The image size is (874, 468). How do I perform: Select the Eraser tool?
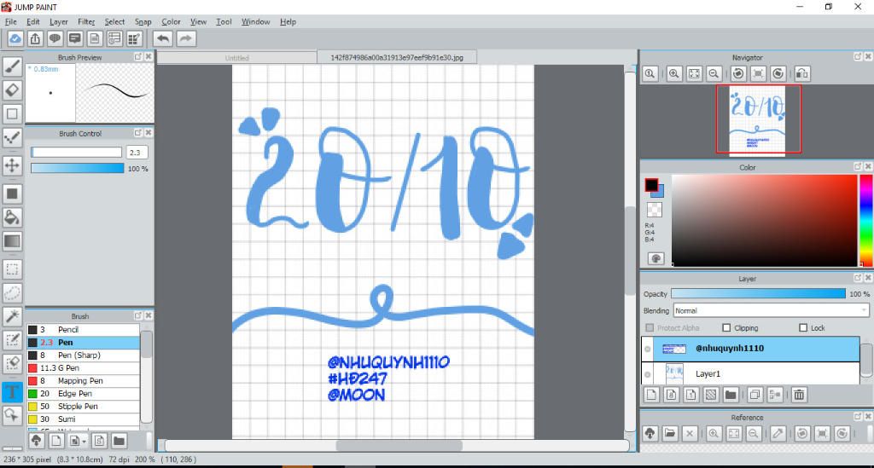coord(12,90)
